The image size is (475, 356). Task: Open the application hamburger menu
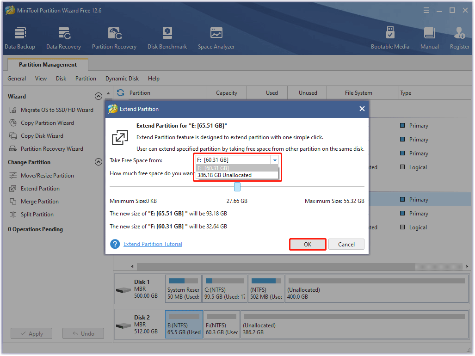click(x=426, y=10)
